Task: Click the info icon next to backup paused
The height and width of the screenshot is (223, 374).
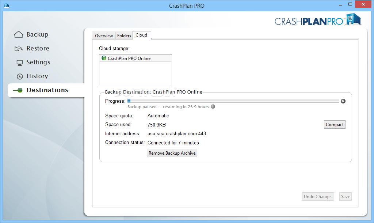Action: (x=213, y=106)
